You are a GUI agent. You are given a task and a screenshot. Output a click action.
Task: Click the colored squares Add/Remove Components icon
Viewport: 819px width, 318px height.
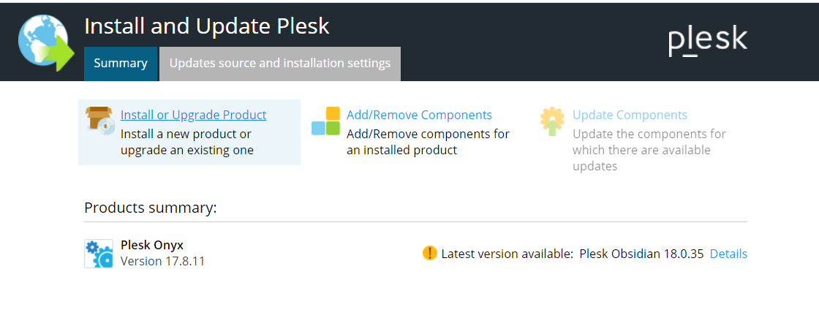tap(326, 121)
